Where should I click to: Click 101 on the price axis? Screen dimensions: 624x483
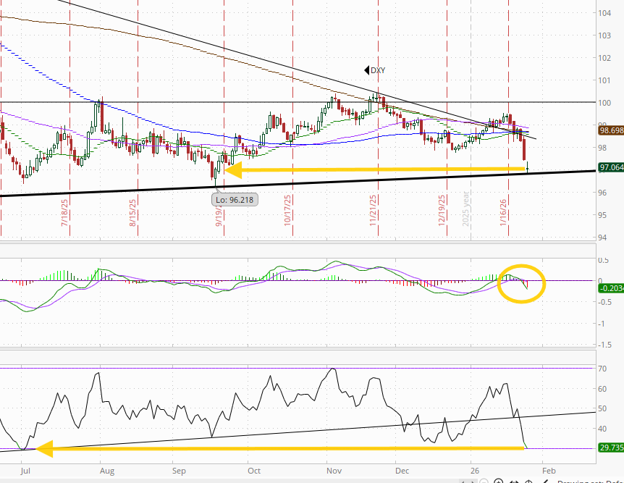(604, 80)
